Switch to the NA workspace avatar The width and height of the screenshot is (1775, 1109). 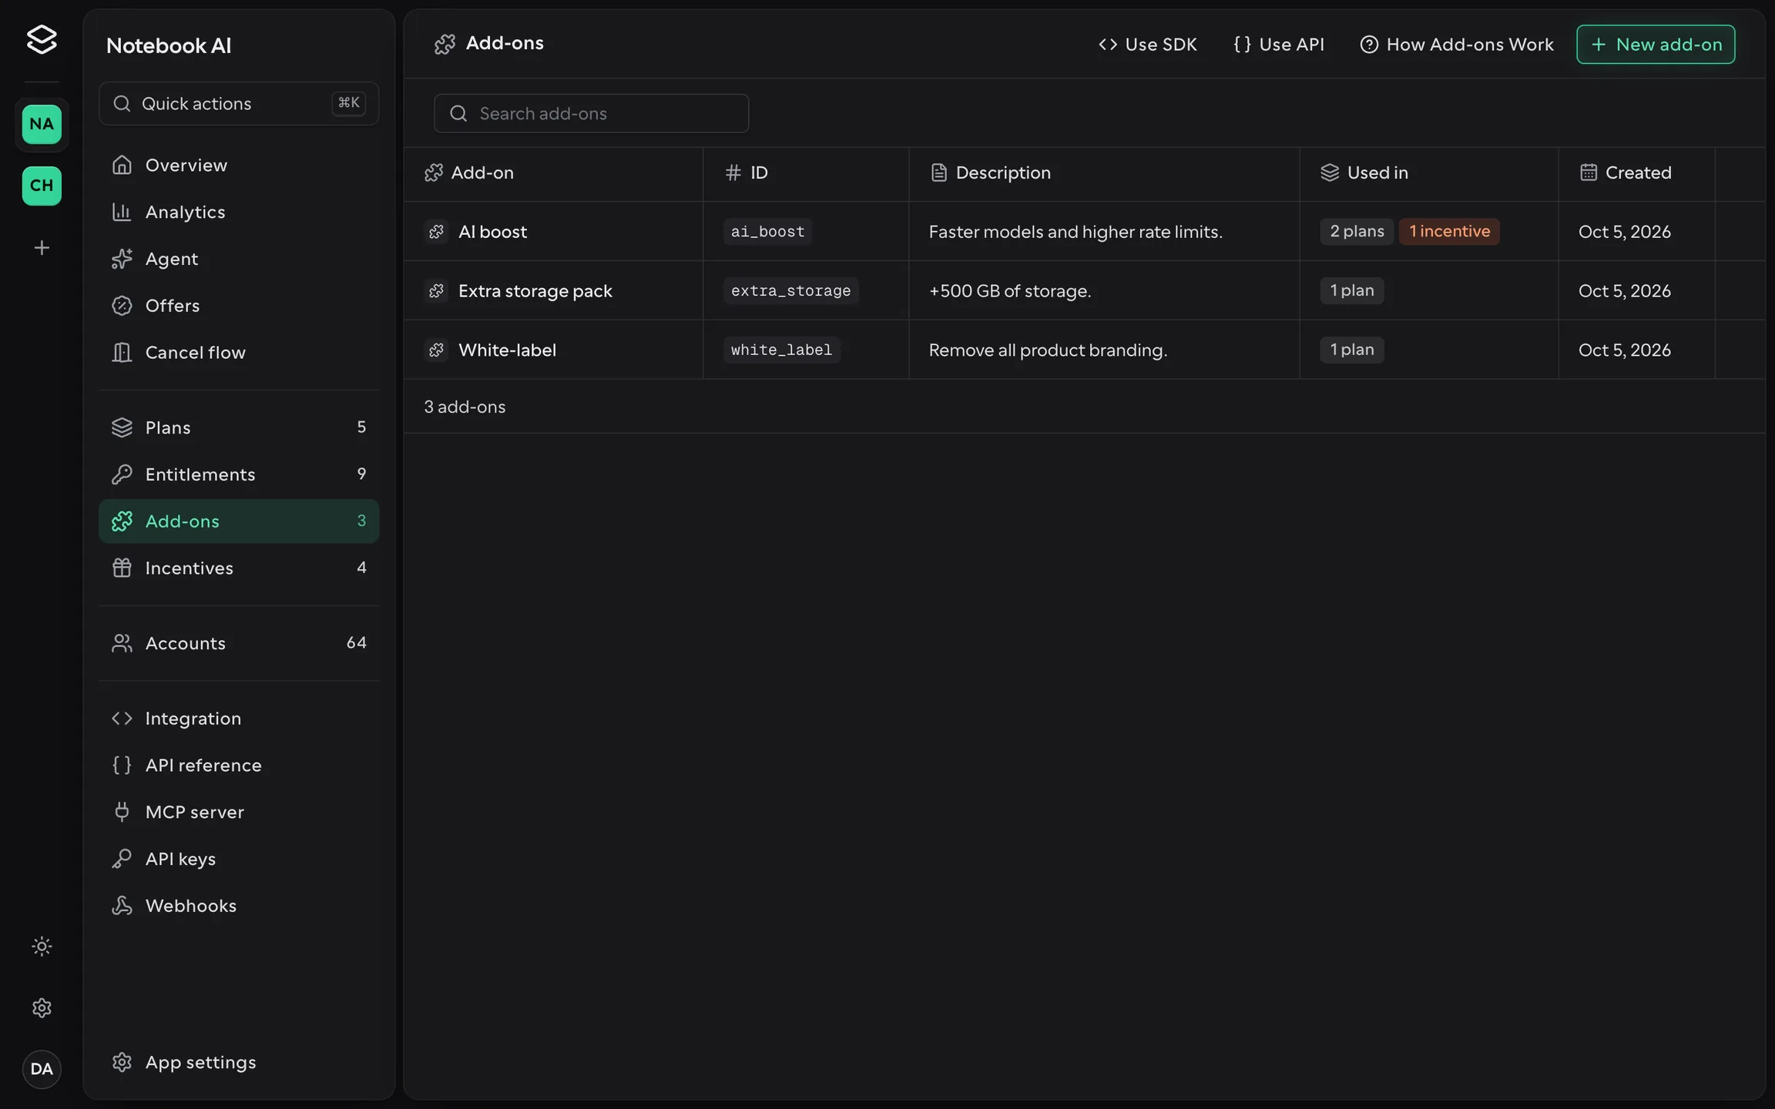[42, 124]
